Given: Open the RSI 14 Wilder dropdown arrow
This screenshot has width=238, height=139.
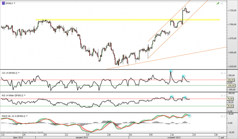Looking at the screenshot, I should pos(25,95).
